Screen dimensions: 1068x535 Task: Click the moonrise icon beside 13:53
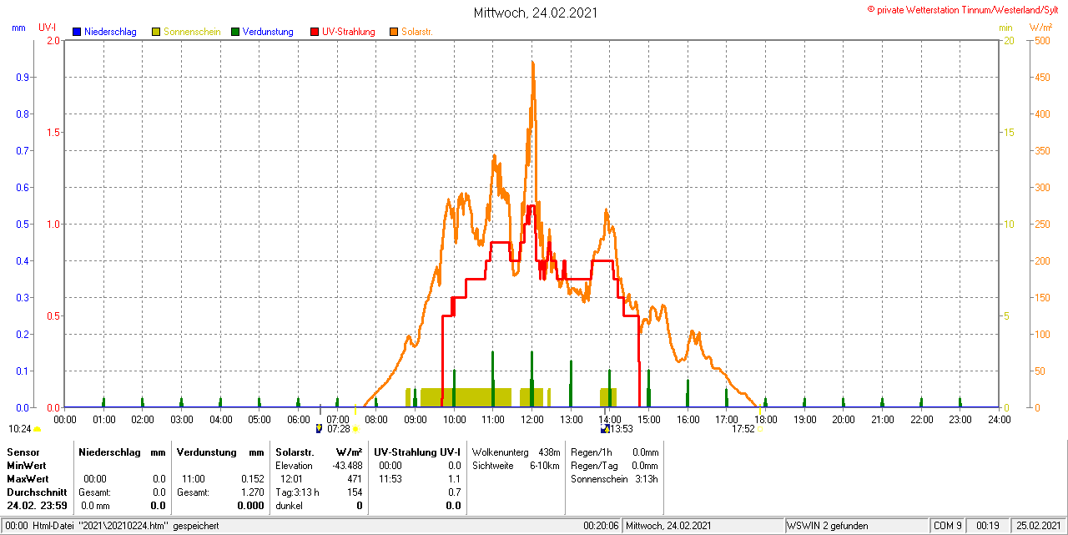(x=605, y=429)
